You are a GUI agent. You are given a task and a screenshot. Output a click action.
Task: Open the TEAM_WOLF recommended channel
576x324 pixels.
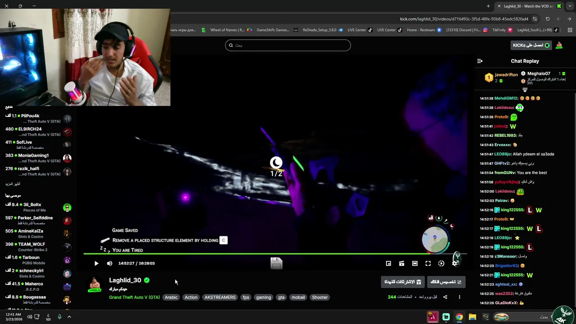coord(38,247)
